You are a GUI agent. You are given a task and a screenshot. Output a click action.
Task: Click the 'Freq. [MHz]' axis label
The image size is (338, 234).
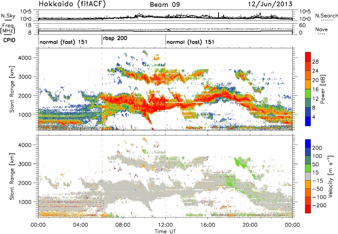point(8,28)
